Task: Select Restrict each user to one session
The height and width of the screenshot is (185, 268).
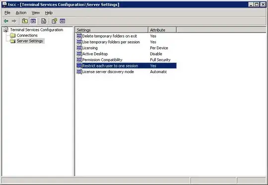Action: click(x=127, y=66)
